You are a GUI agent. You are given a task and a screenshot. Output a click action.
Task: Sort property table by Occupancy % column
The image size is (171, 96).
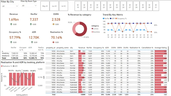[98, 48]
